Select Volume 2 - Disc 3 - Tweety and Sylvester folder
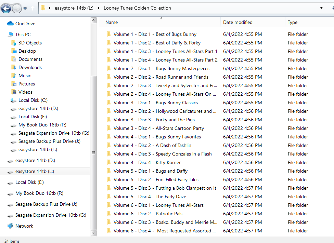Screen dimensions: 334x243 pyautogui.click(x=165, y=85)
